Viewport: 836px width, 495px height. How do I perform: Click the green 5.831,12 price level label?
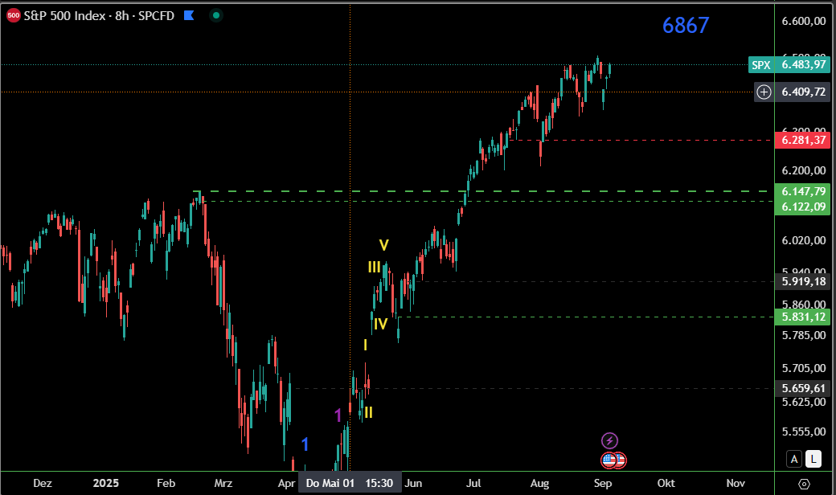click(803, 317)
